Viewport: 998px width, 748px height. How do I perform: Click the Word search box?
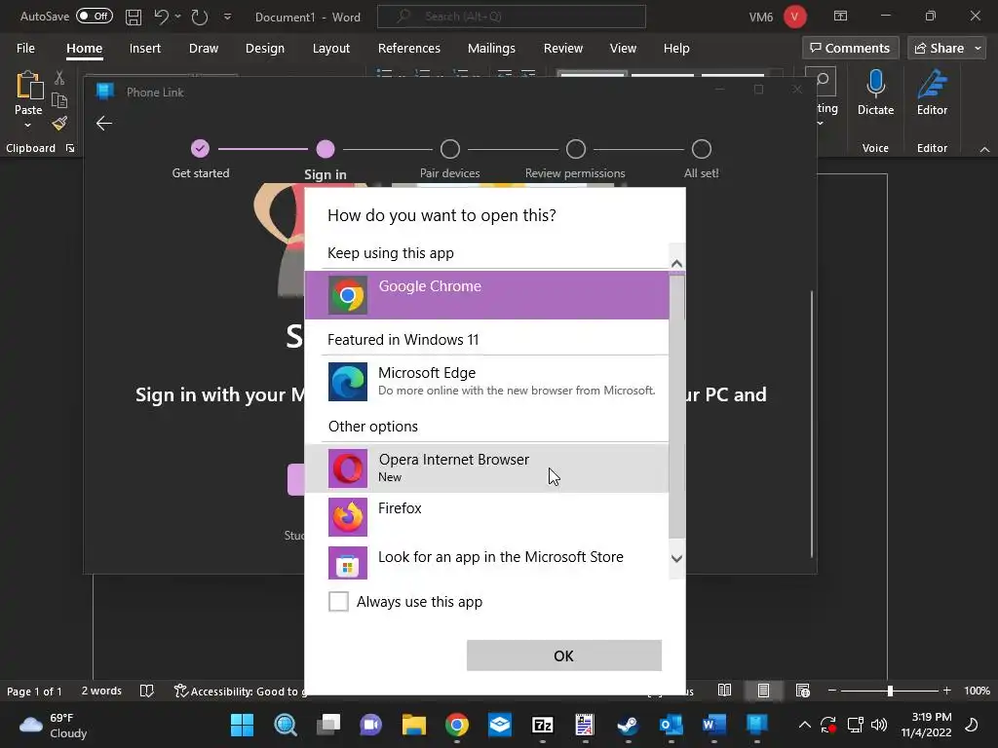(x=511, y=17)
